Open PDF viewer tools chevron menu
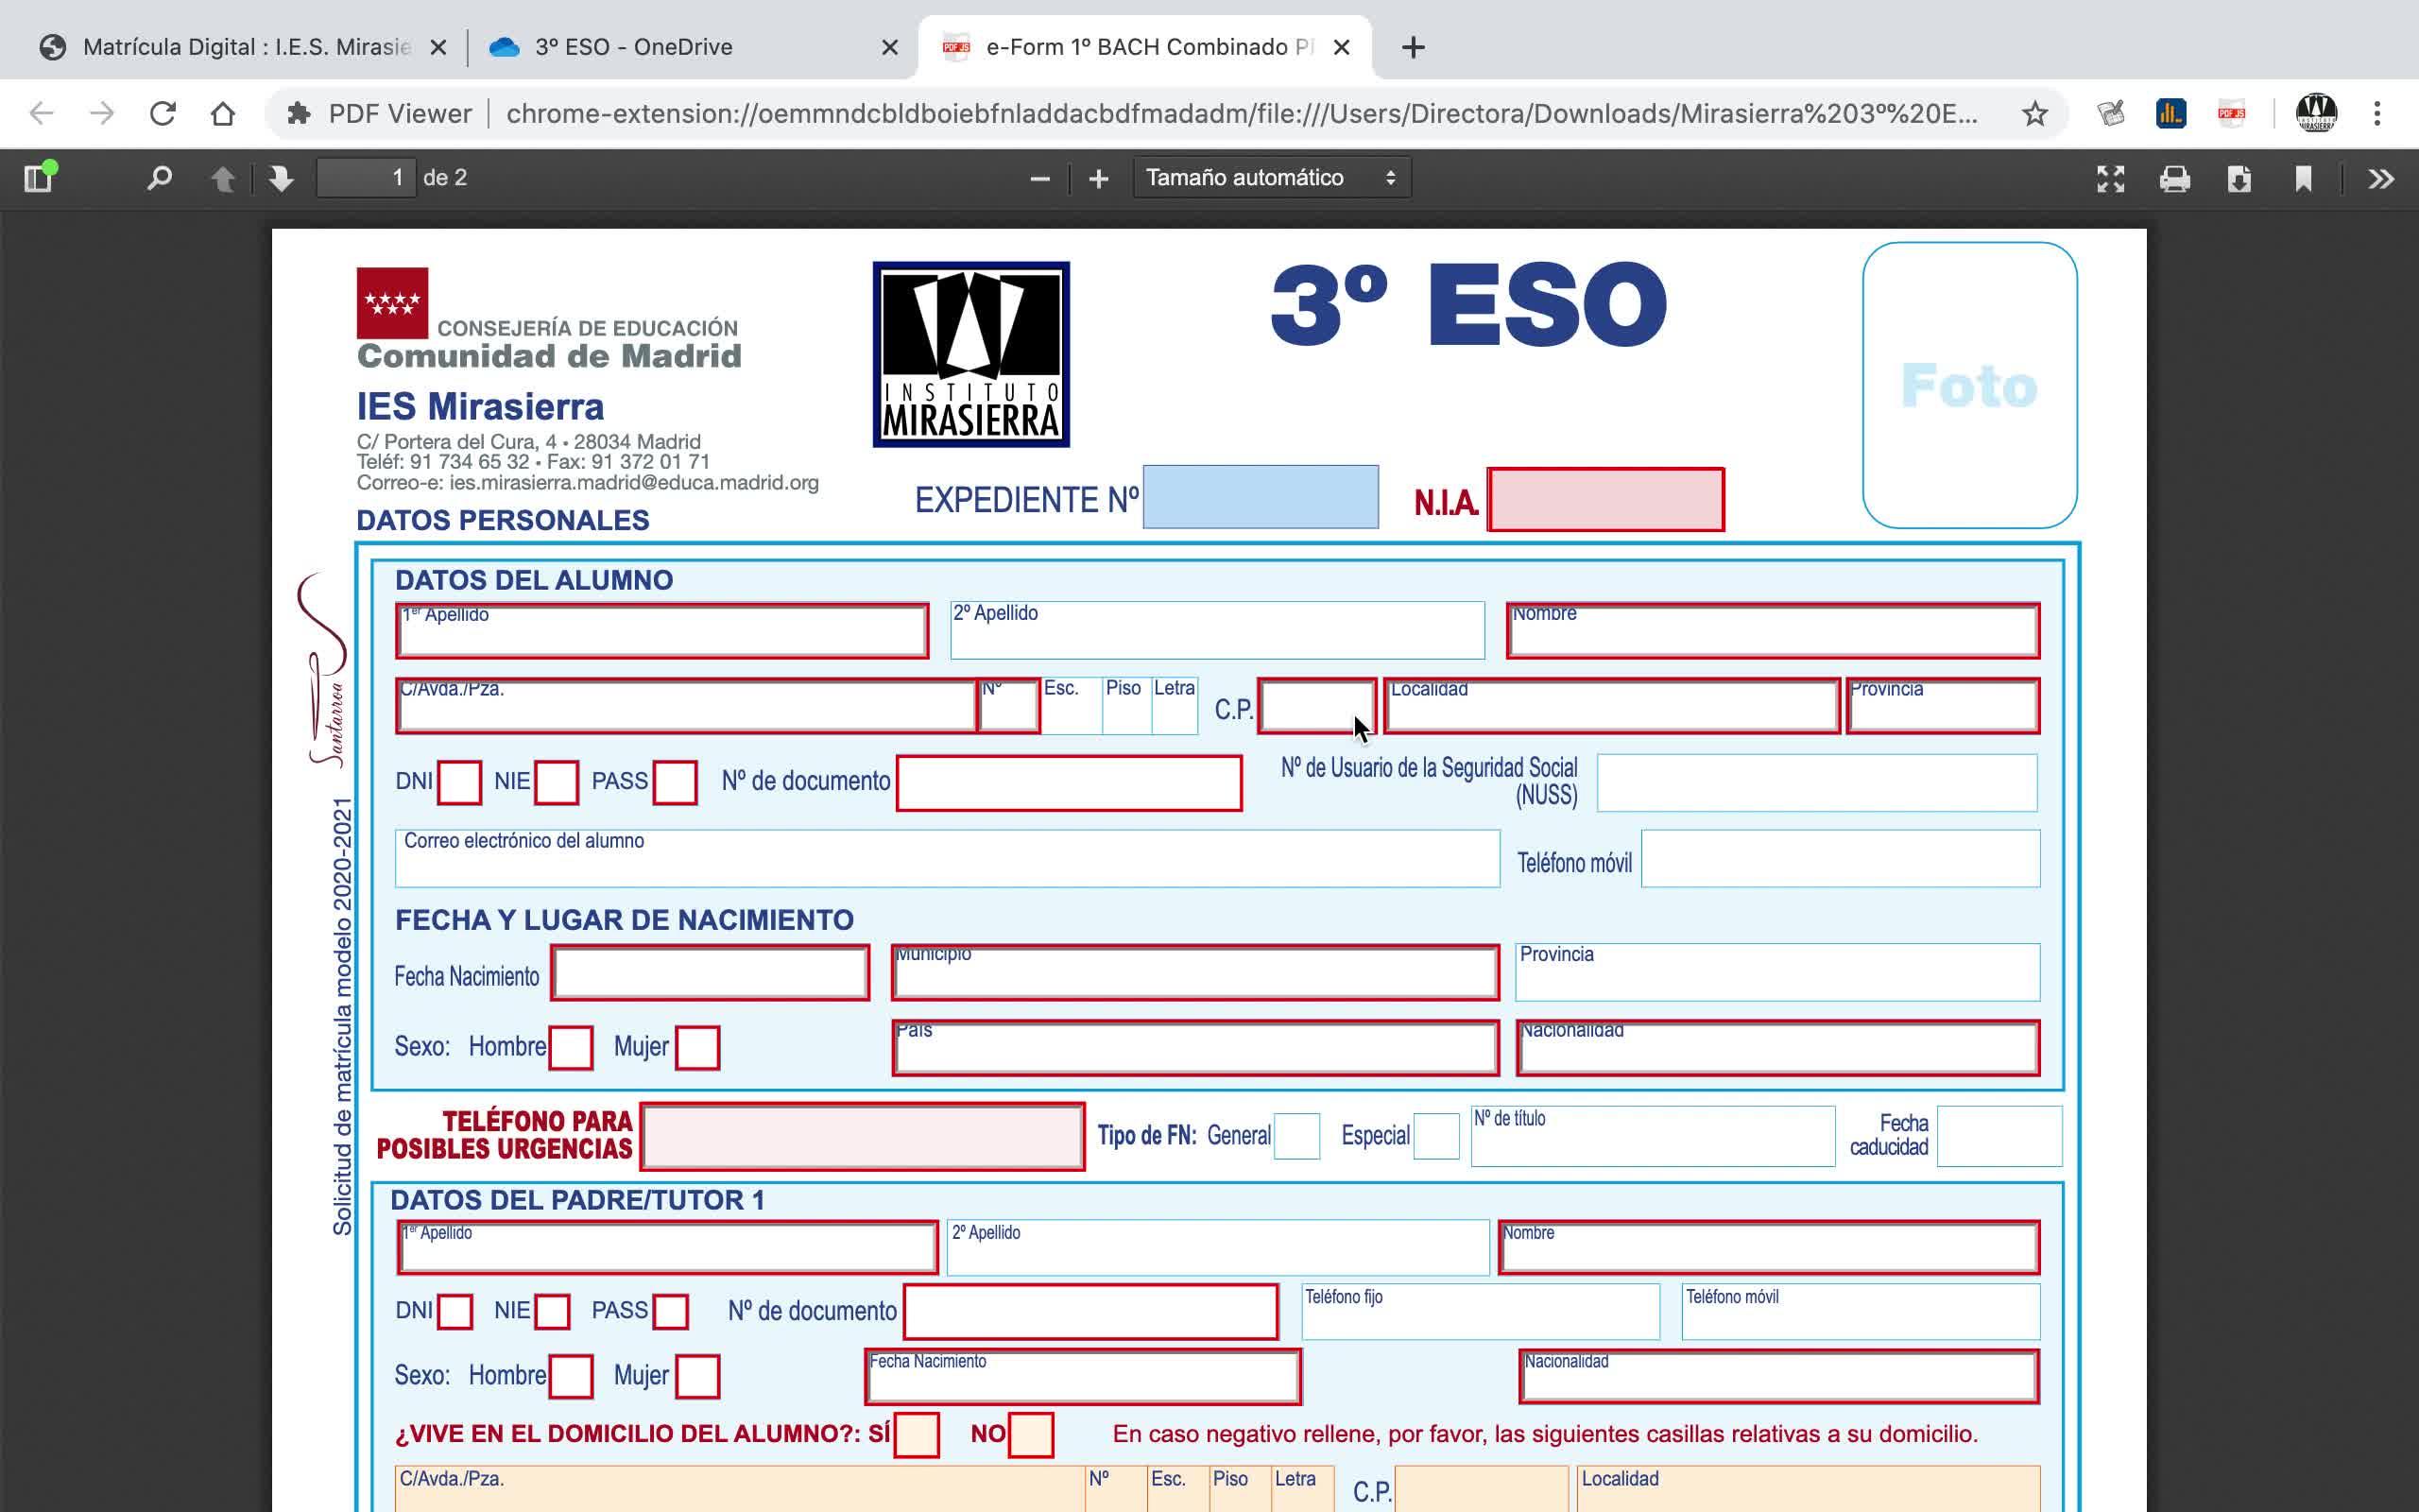Screen dimensions: 2419x1512 coord(2381,178)
